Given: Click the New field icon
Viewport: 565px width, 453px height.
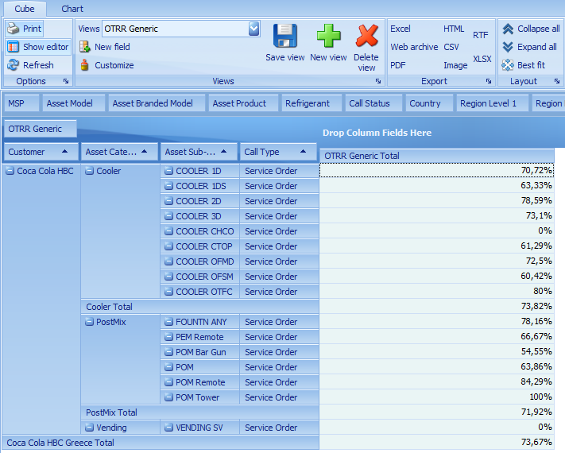Looking at the screenshot, I should (x=85, y=47).
